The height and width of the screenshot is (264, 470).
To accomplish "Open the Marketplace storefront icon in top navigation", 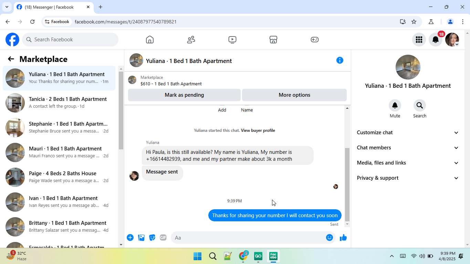I will [x=273, y=40].
